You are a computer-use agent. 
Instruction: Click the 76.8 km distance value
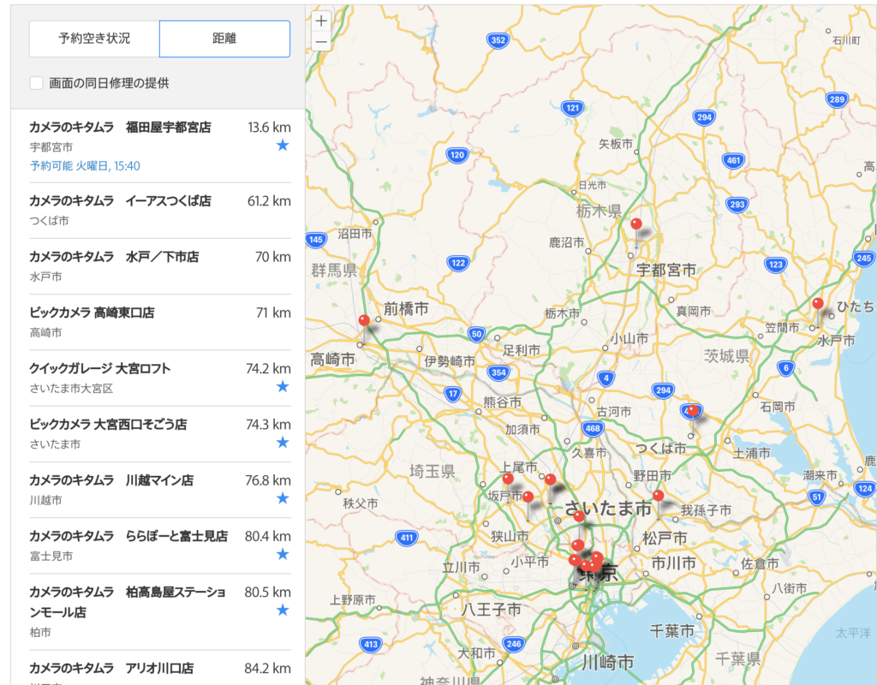[268, 481]
